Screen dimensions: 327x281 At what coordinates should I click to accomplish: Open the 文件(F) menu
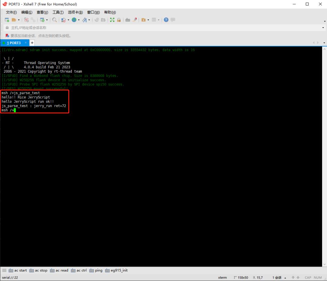point(11,12)
